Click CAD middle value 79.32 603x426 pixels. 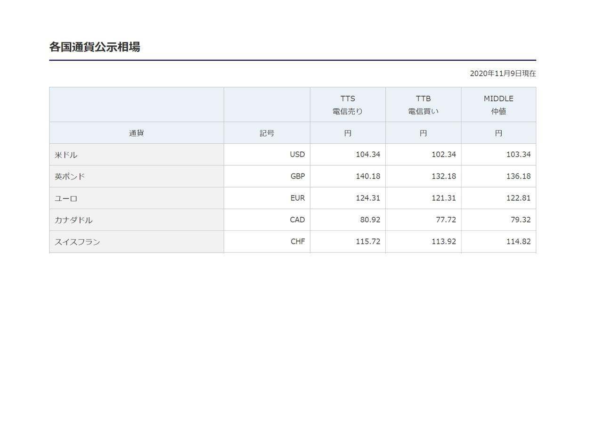[521, 220]
